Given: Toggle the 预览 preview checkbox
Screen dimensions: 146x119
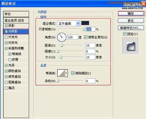Looking at the screenshot, I should click(125, 34).
